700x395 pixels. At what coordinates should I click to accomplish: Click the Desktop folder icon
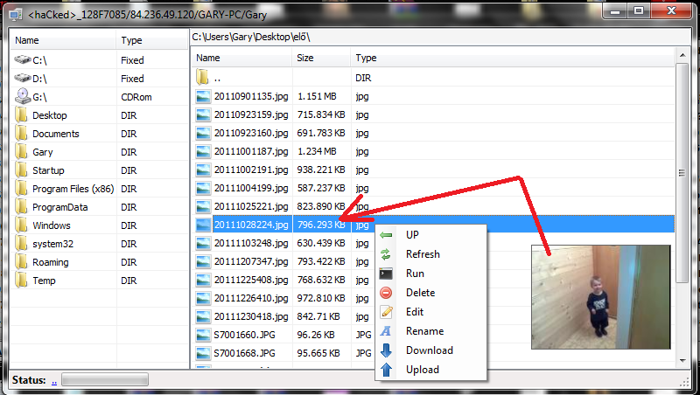pos(21,115)
